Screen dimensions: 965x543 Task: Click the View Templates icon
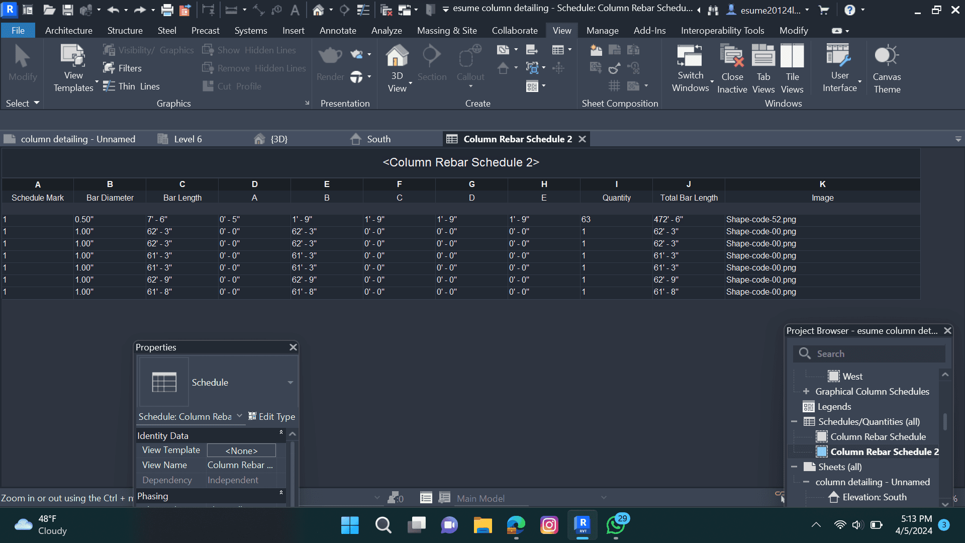(x=73, y=56)
